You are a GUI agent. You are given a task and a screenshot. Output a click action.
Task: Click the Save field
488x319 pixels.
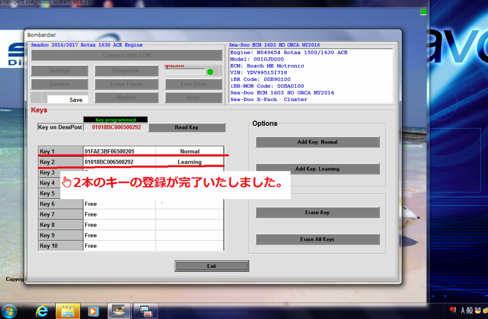click(67, 100)
